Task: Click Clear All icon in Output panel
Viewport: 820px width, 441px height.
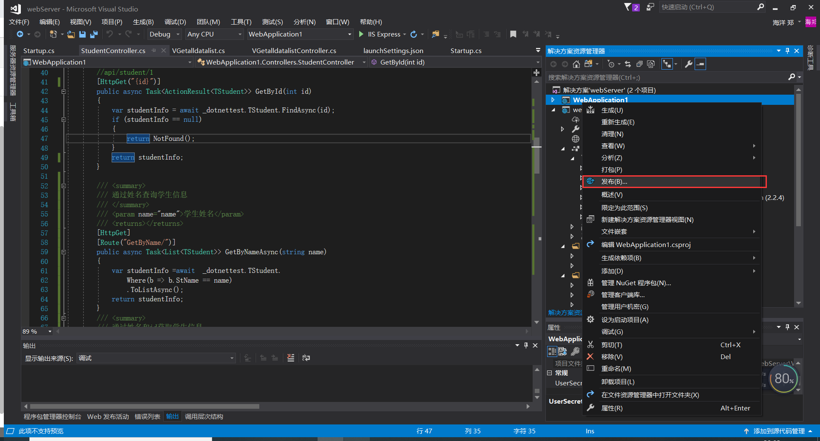Action: tap(290, 358)
